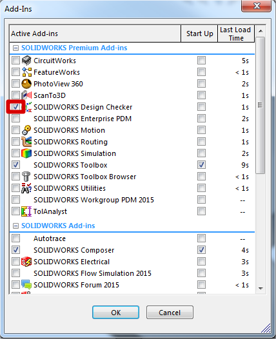Click the CircuitWorks chip icon

click(x=26, y=61)
